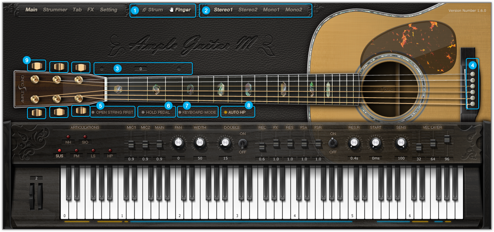The image size is (494, 232).
Task: Click the VEL LAYER slider set to 64
Action: tap(433, 143)
